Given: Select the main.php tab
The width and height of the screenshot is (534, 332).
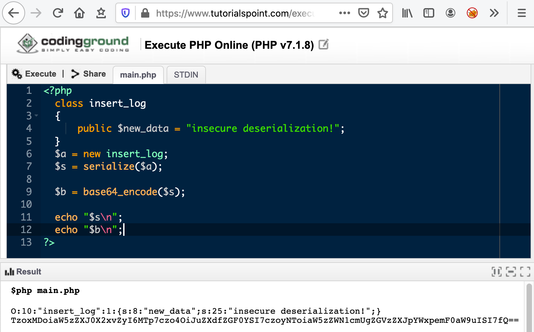Looking at the screenshot, I should tap(138, 75).
